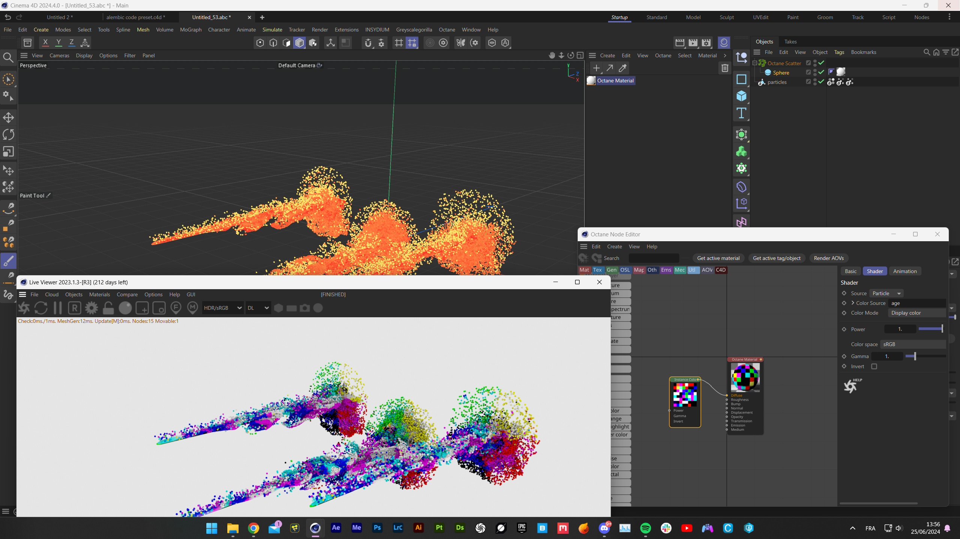Click Render AOVs button
Image resolution: width=960 pixels, height=539 pixels.
829,258
